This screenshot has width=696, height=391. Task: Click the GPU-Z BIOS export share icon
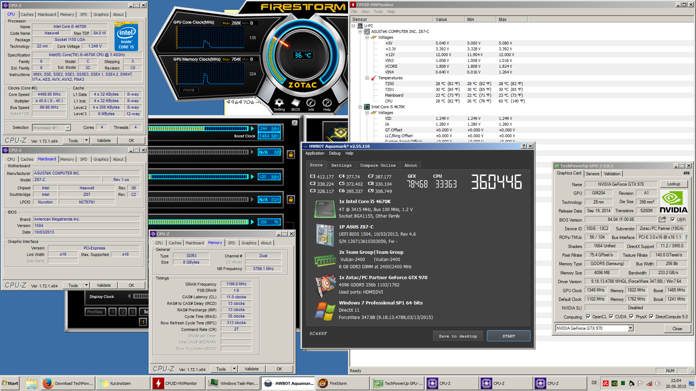coord(663,219)
